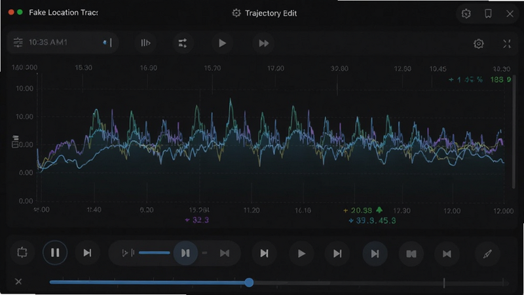Click the 39.3. 45.3 value label

tap(372, 220)
